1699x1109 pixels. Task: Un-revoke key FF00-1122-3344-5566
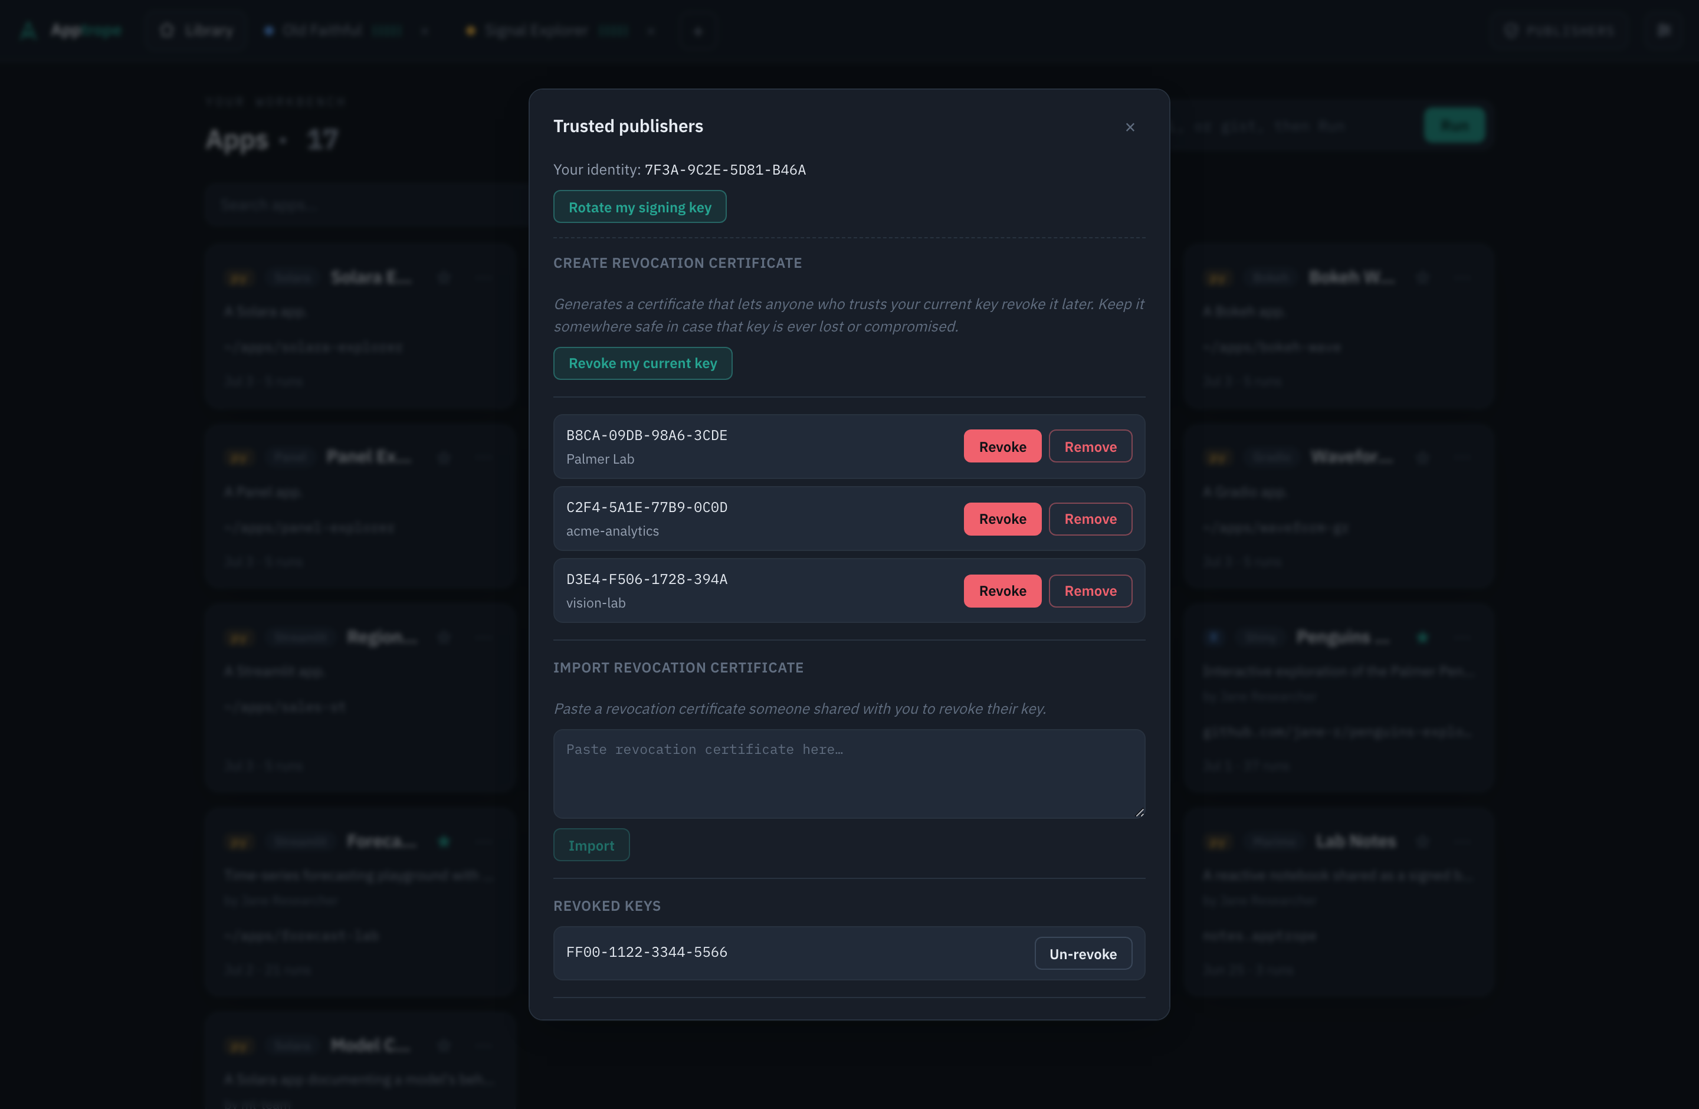tap(1083, 953)
